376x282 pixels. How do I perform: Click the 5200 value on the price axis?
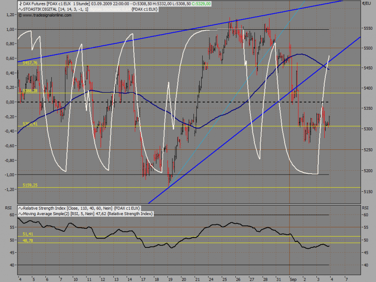(368, 171)
